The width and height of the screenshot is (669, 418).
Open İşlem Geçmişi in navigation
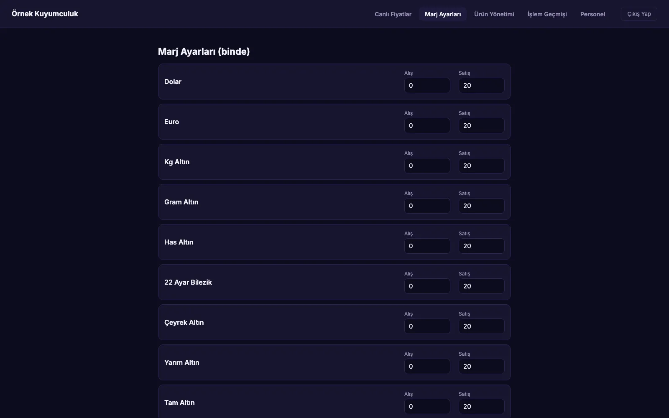click(x=547, y=14)
